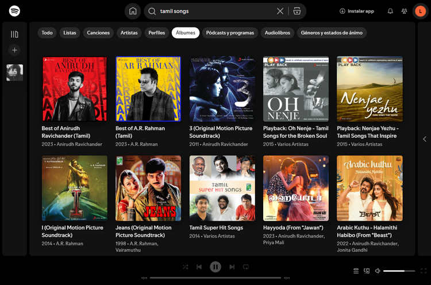Select the Perfiles filter chip
431x285 pixels.
click(157, 33)
